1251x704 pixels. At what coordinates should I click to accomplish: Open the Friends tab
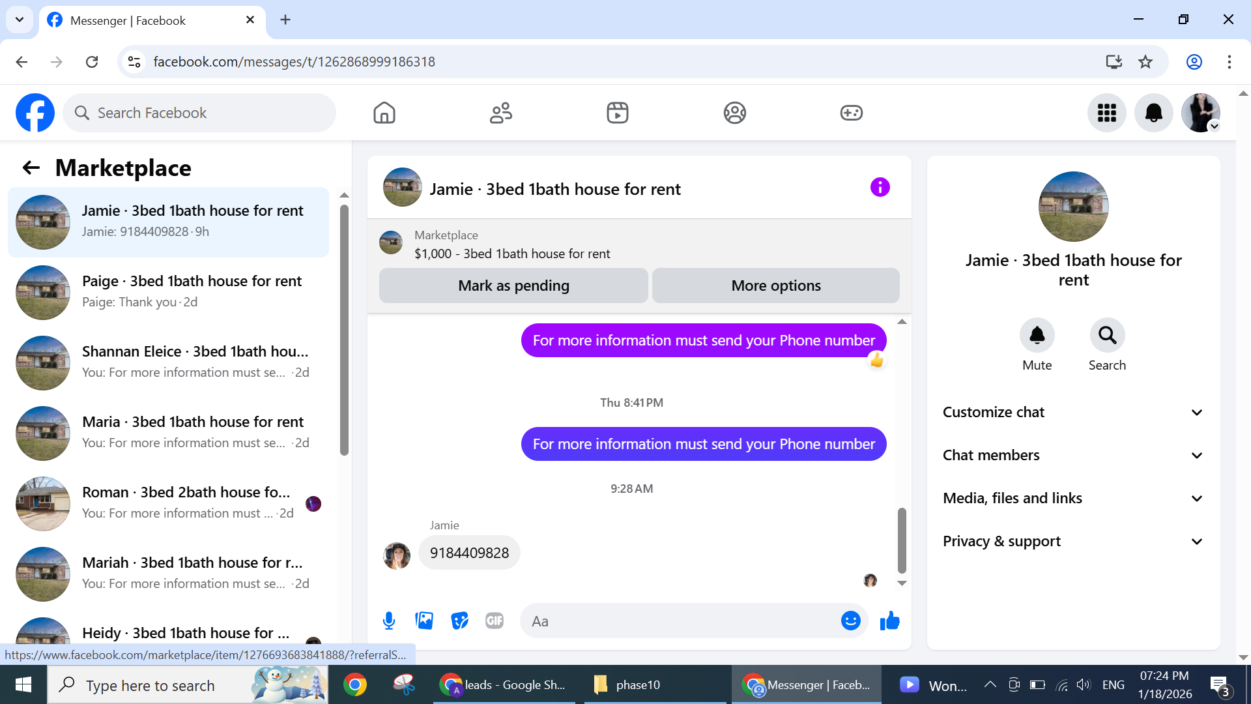point(501,113)
